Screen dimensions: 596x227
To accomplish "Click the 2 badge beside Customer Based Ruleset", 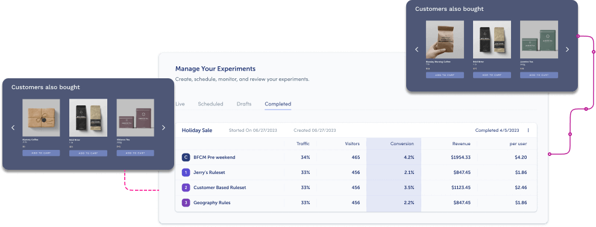I will [x=186, y=187].
